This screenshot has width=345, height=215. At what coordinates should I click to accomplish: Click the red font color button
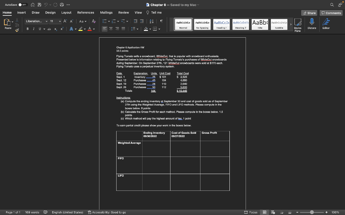point(90,29)
